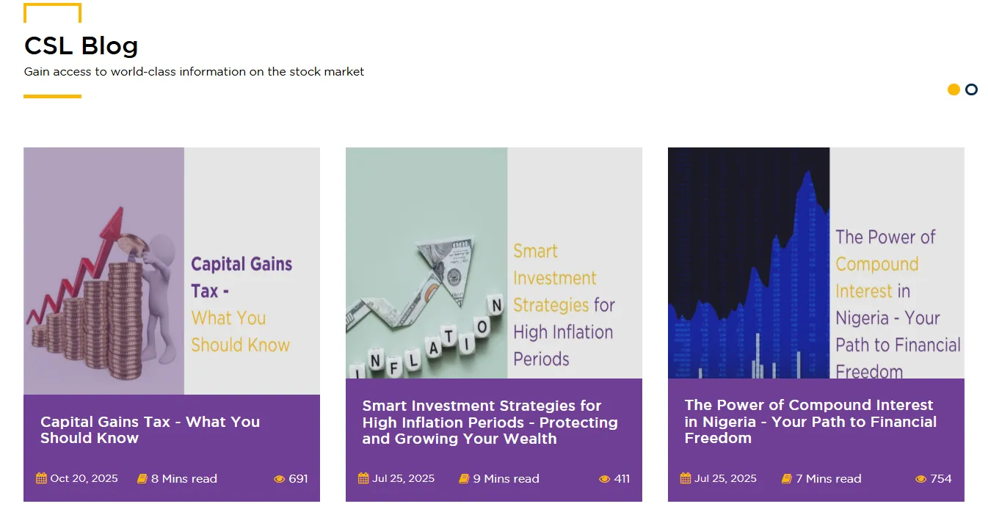Screen dimensions: 988x512
Task: Switch to second carousel slide dot
Action: (x=971, y=89)
